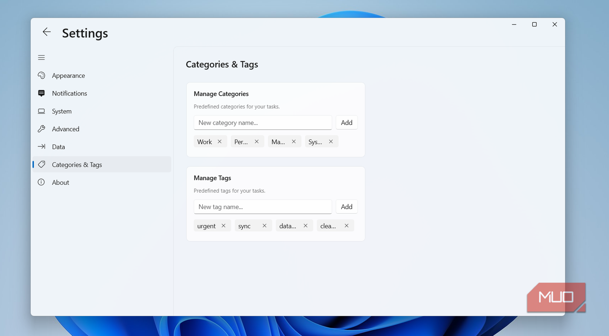
Task: Click the New category name field
Action: (262, 122)
